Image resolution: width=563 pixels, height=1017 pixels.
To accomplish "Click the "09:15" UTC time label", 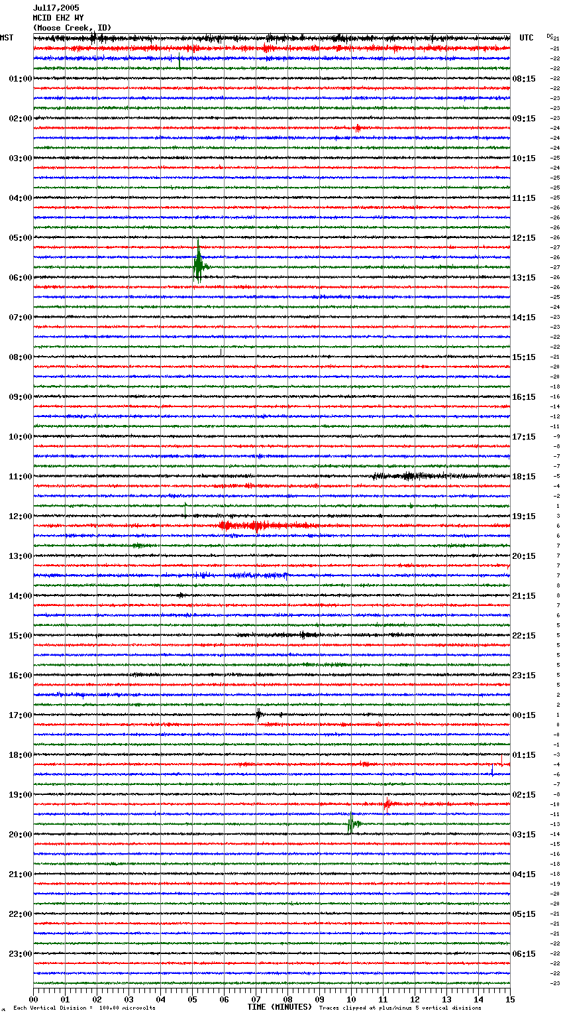I will [524, 119].
